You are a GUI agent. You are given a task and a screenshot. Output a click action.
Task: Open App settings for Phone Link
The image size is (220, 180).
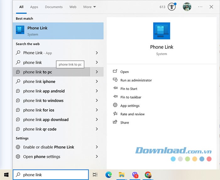(130, 106)
